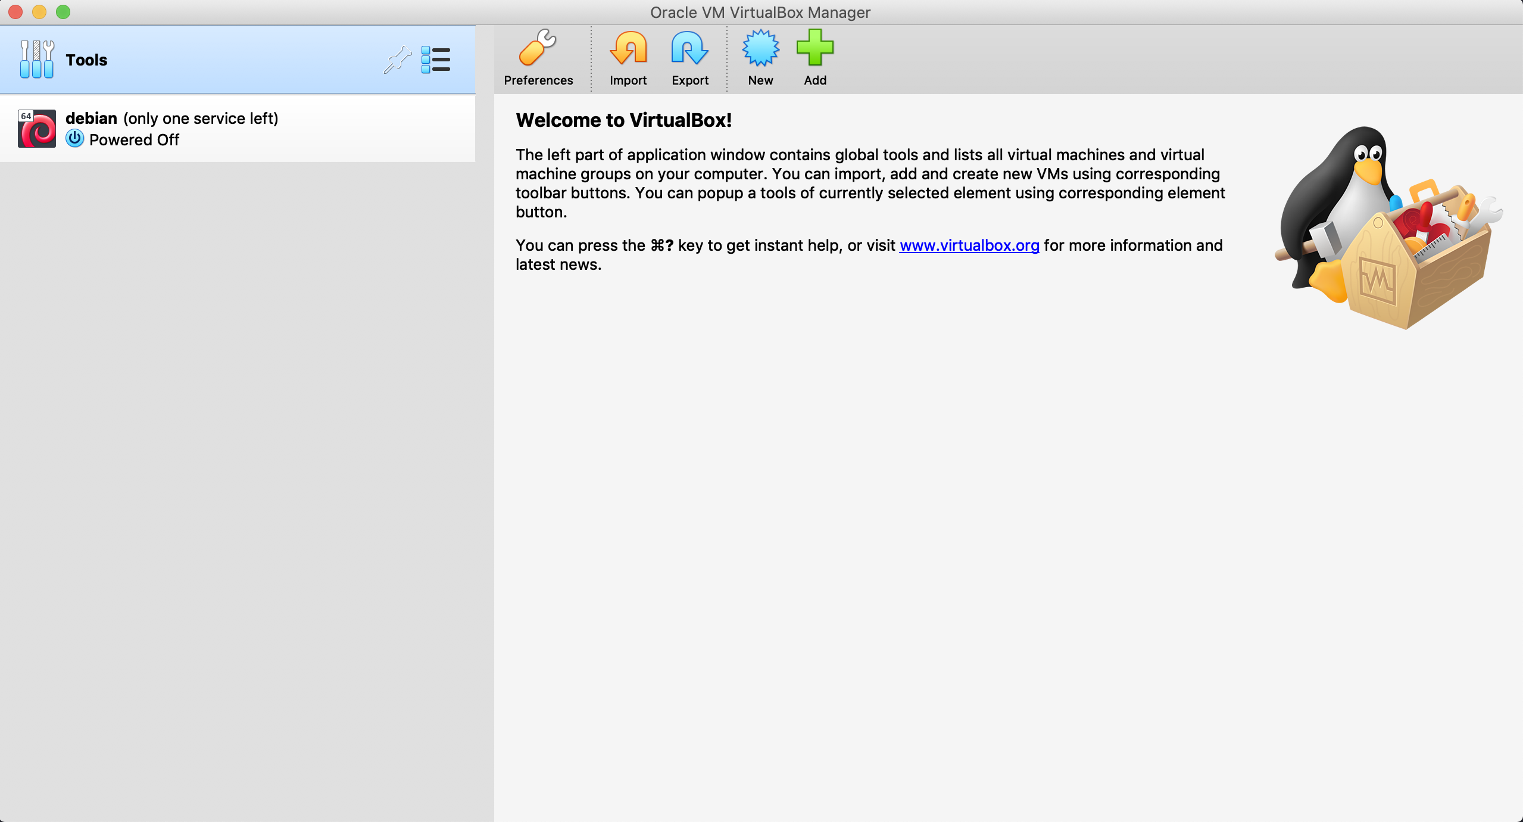The height and width of the screenshot is (822, 1523).
Task: Click the debian OS swirl icon
Action: click(x=37, y=129)
